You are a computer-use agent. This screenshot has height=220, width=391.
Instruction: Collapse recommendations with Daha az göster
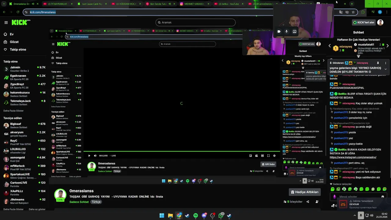[37, 209]
